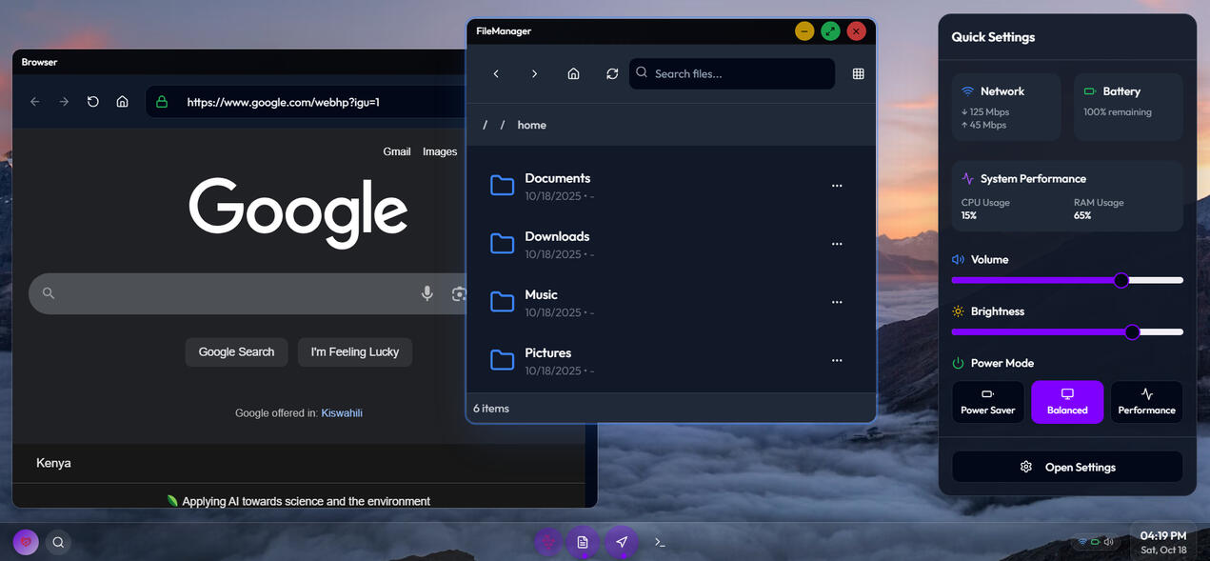The width and height of the screenshot is (1210, 561).
Task: Click the 6 items status text
Action: point(491,408)
